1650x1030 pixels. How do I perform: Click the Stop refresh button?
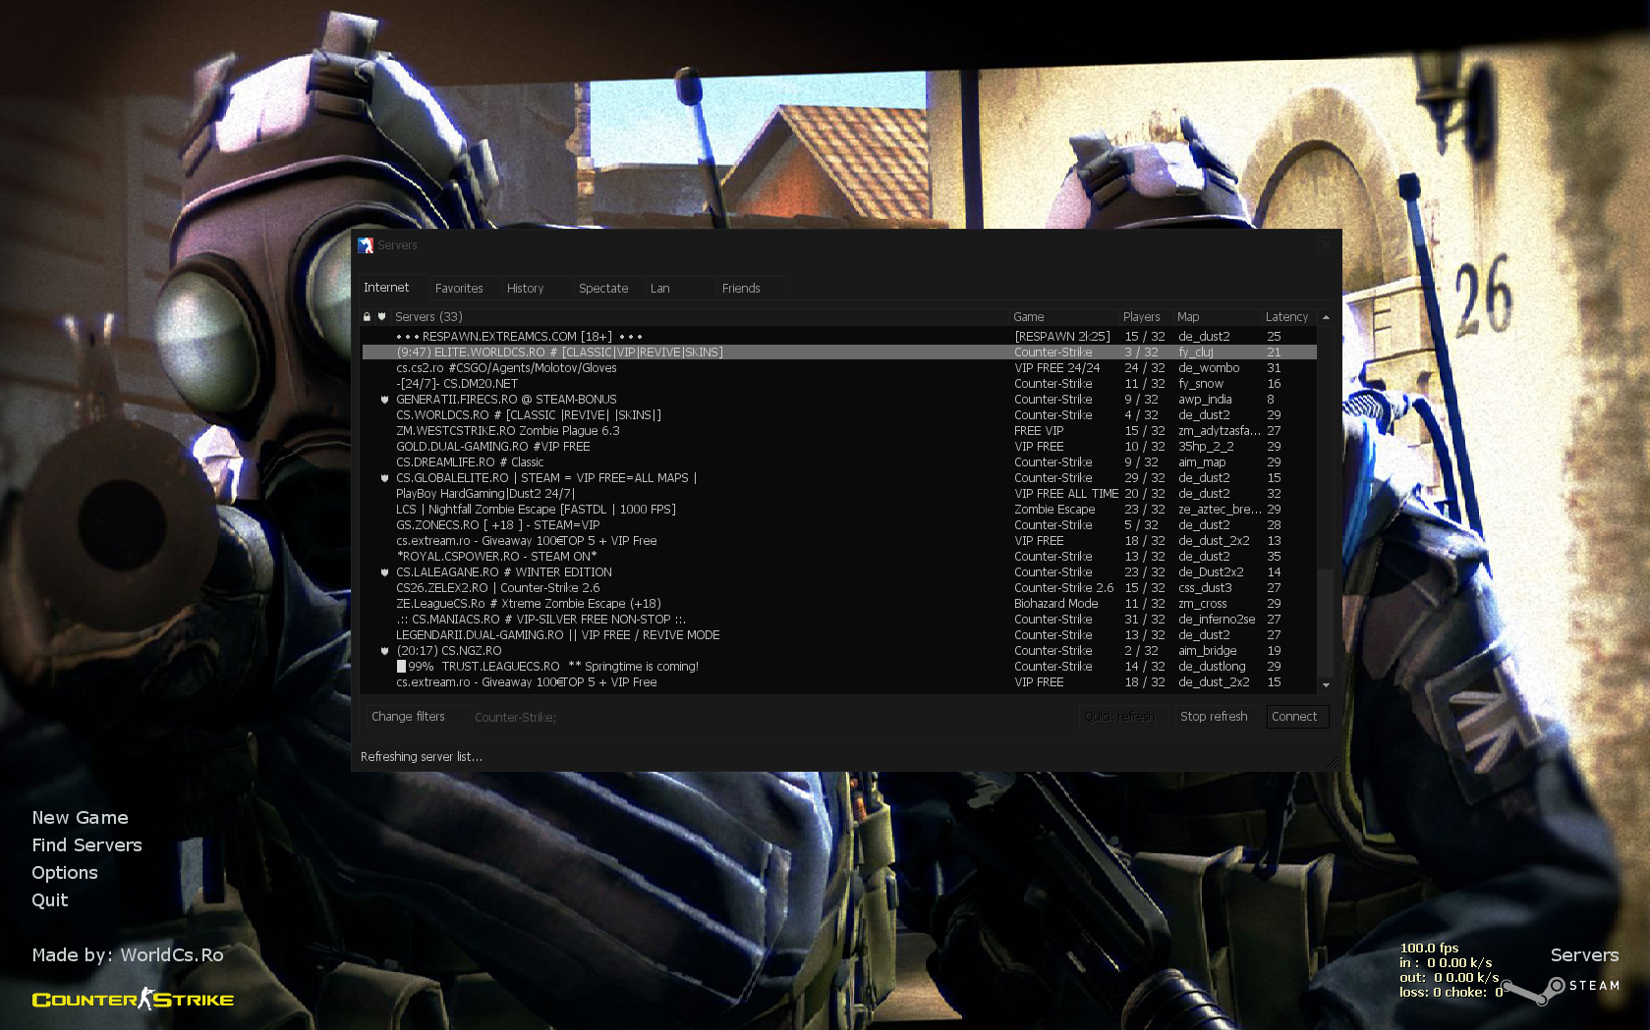tap(1216, 717)
